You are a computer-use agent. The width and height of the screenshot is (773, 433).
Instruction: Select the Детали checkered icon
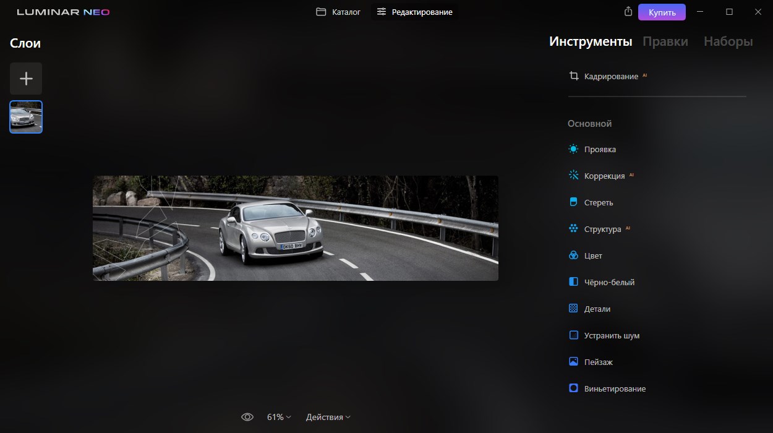573,309
